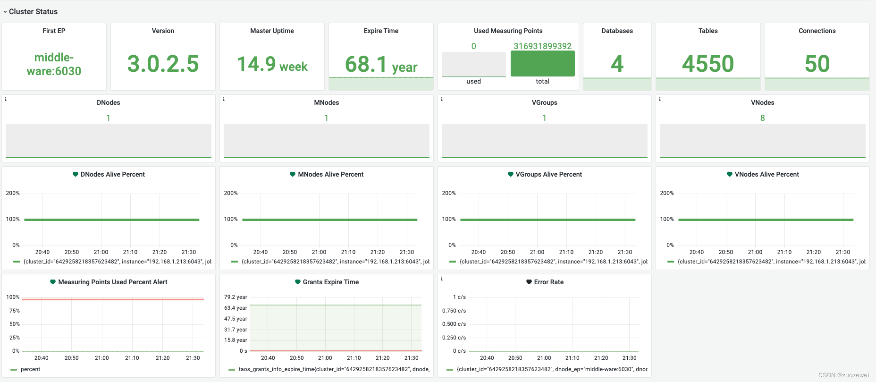
Task: Click the Error Rate alert heart icon
Action: pos(529,282)
